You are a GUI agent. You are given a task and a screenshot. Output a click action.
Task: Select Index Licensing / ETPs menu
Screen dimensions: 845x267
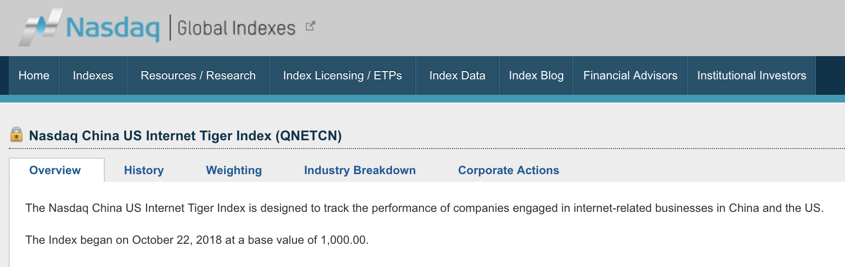point(342,75)
